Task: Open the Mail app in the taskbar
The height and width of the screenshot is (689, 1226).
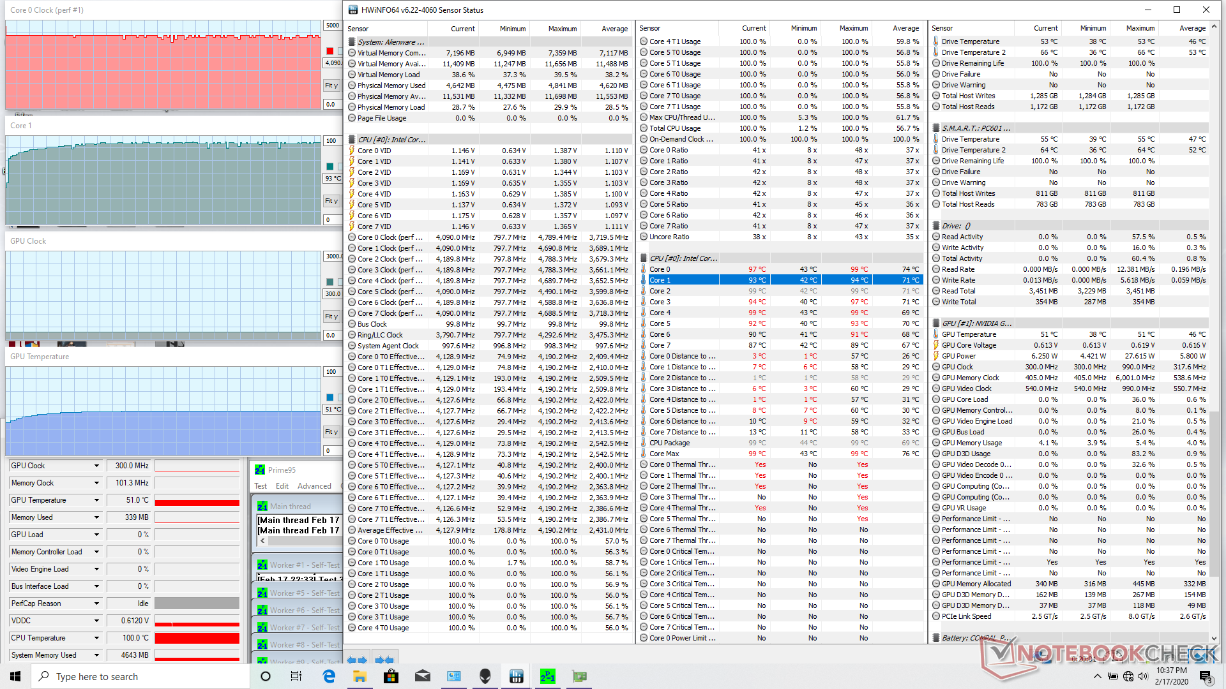Action: coord(423,676)
